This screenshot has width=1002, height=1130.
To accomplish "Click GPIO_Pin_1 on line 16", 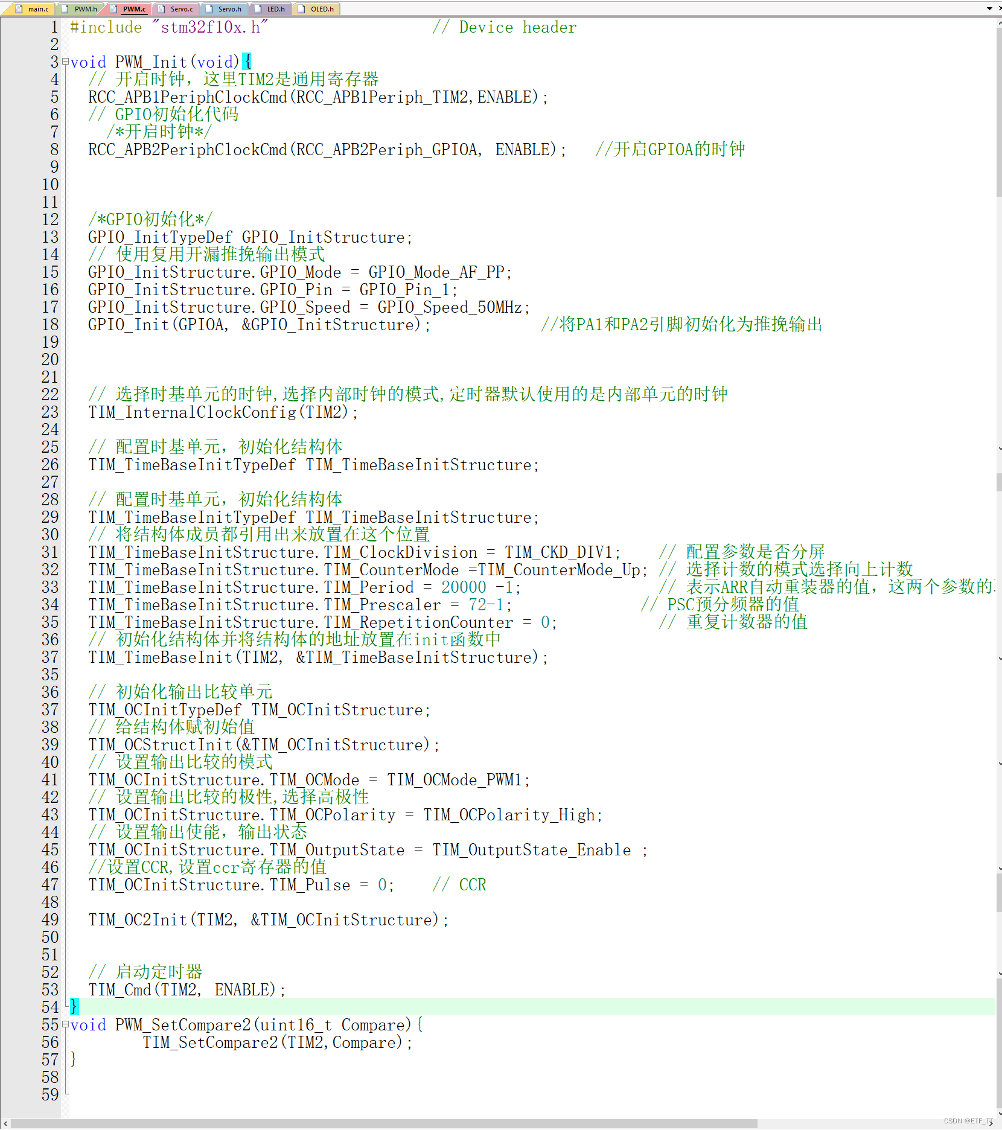I will [x=404, y=290].
